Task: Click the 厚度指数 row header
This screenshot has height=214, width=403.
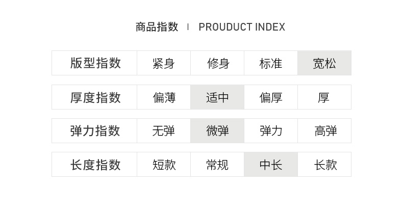Action: click(95, 97)
